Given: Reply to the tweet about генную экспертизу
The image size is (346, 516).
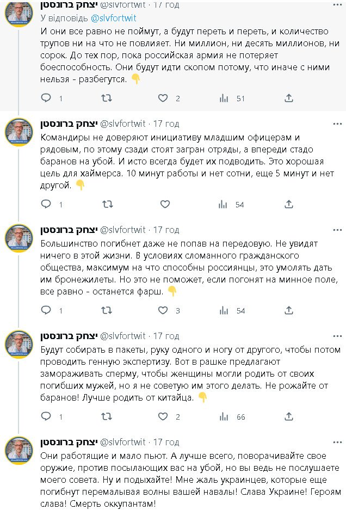Looking at the screenshot, I should [x=46, y=417].
